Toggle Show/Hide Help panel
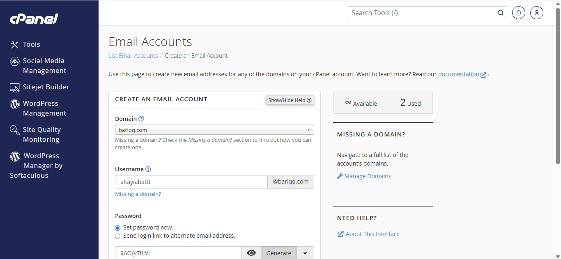Viewport: 561px width, 259px height. click(290, 100)
